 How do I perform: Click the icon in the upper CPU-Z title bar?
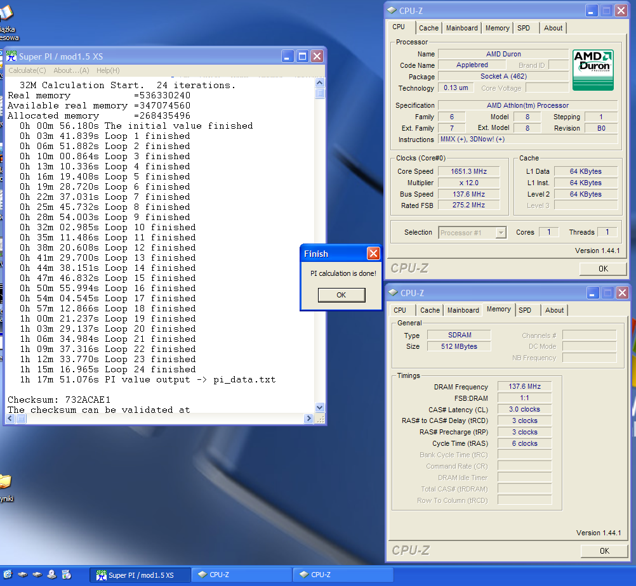coord(392,11)
